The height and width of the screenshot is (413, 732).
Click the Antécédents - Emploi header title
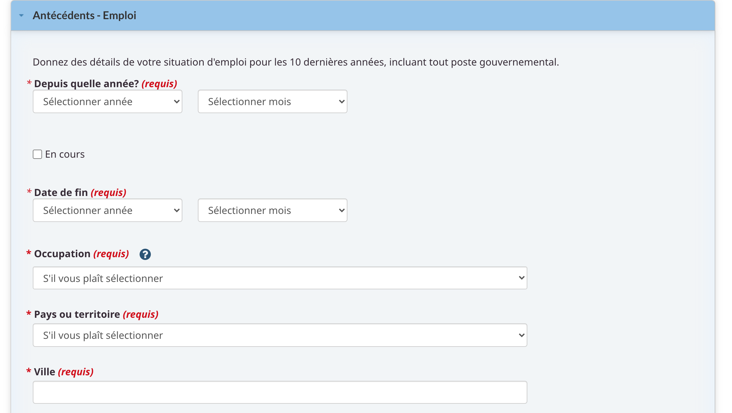coord(84,15)
